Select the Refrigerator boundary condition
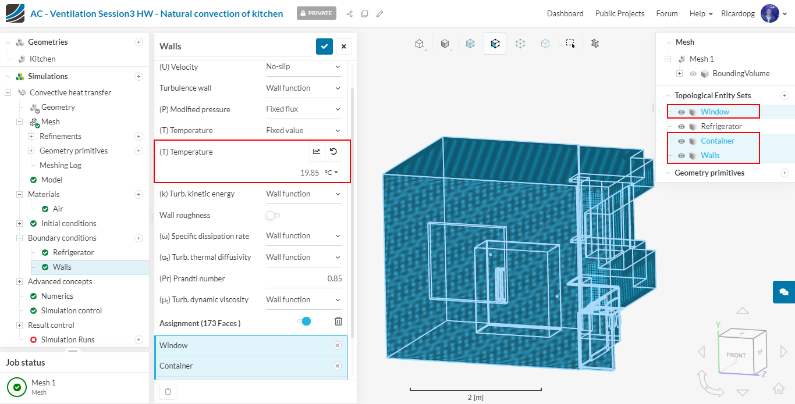Image resolution: width=795 pixels, height=404 pixels. [x=73, y=252]
